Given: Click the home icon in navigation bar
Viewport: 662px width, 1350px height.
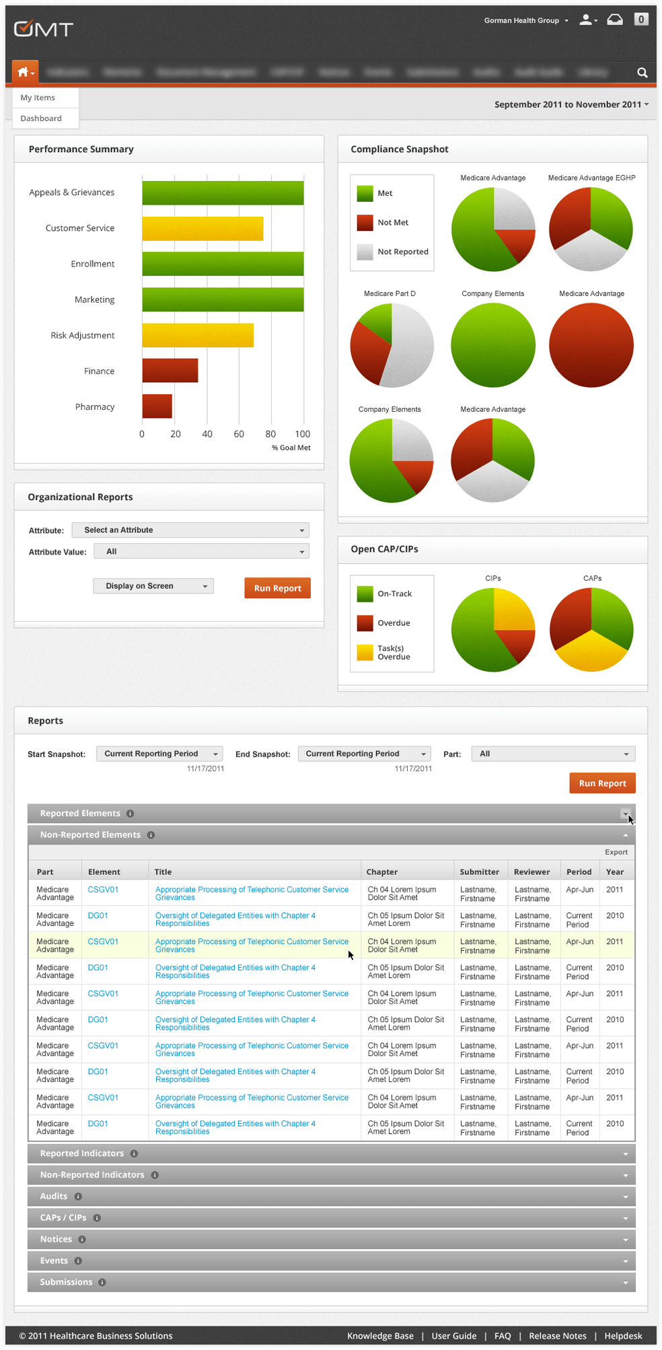Looking at the screenshot, I should click(23, 72).
